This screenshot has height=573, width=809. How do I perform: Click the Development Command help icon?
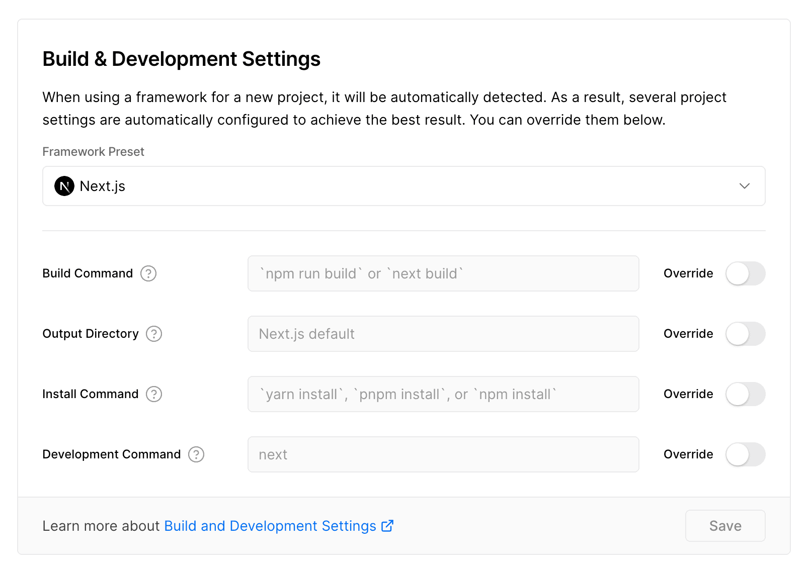pyautogui.click(x=196, y=454)
